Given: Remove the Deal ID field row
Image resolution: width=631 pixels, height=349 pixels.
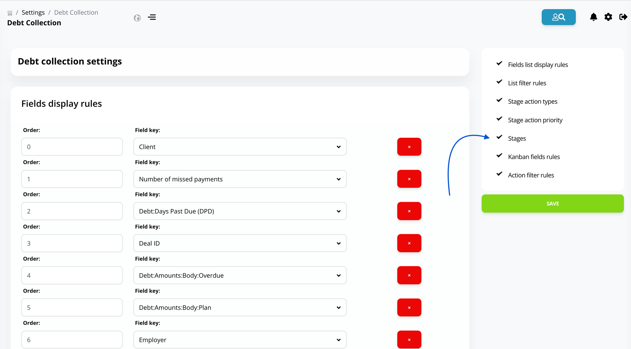Looking at the screenshot, I should [409, 243].
